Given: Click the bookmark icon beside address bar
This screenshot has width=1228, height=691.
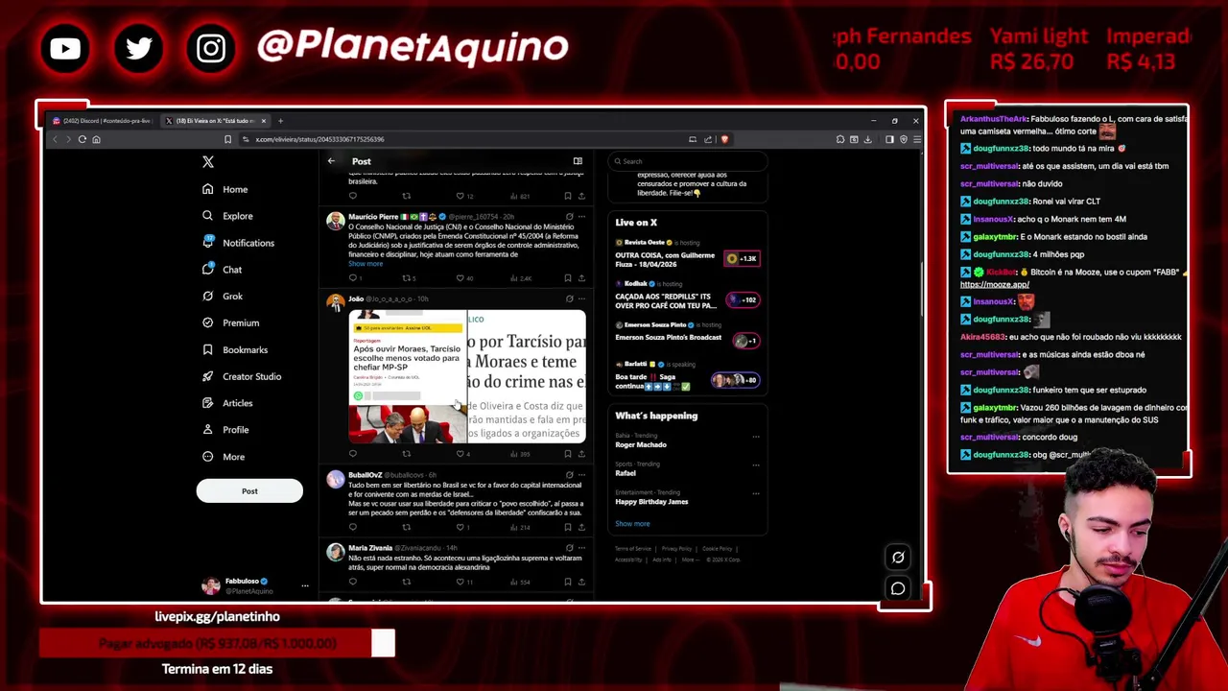Looking at the screenshot, I should (x=227, y=139).
